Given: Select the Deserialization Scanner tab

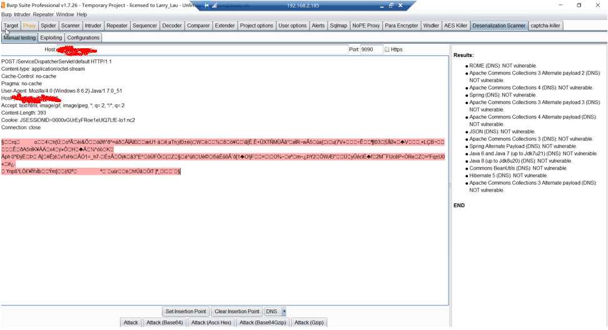Looking at the screenshot, I should (499, 26).
